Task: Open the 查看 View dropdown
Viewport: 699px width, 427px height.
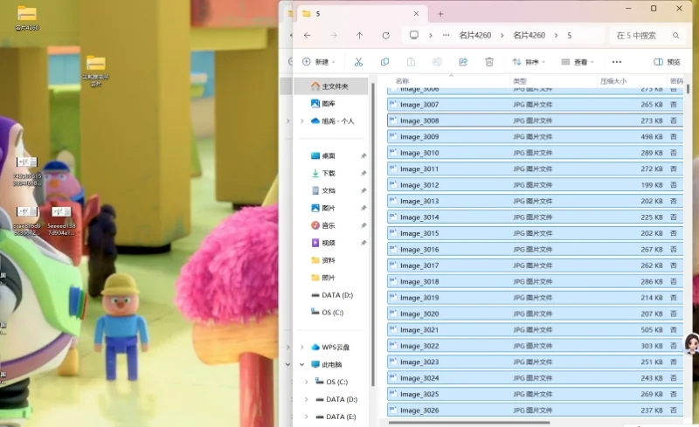Action: click(578, 62)
